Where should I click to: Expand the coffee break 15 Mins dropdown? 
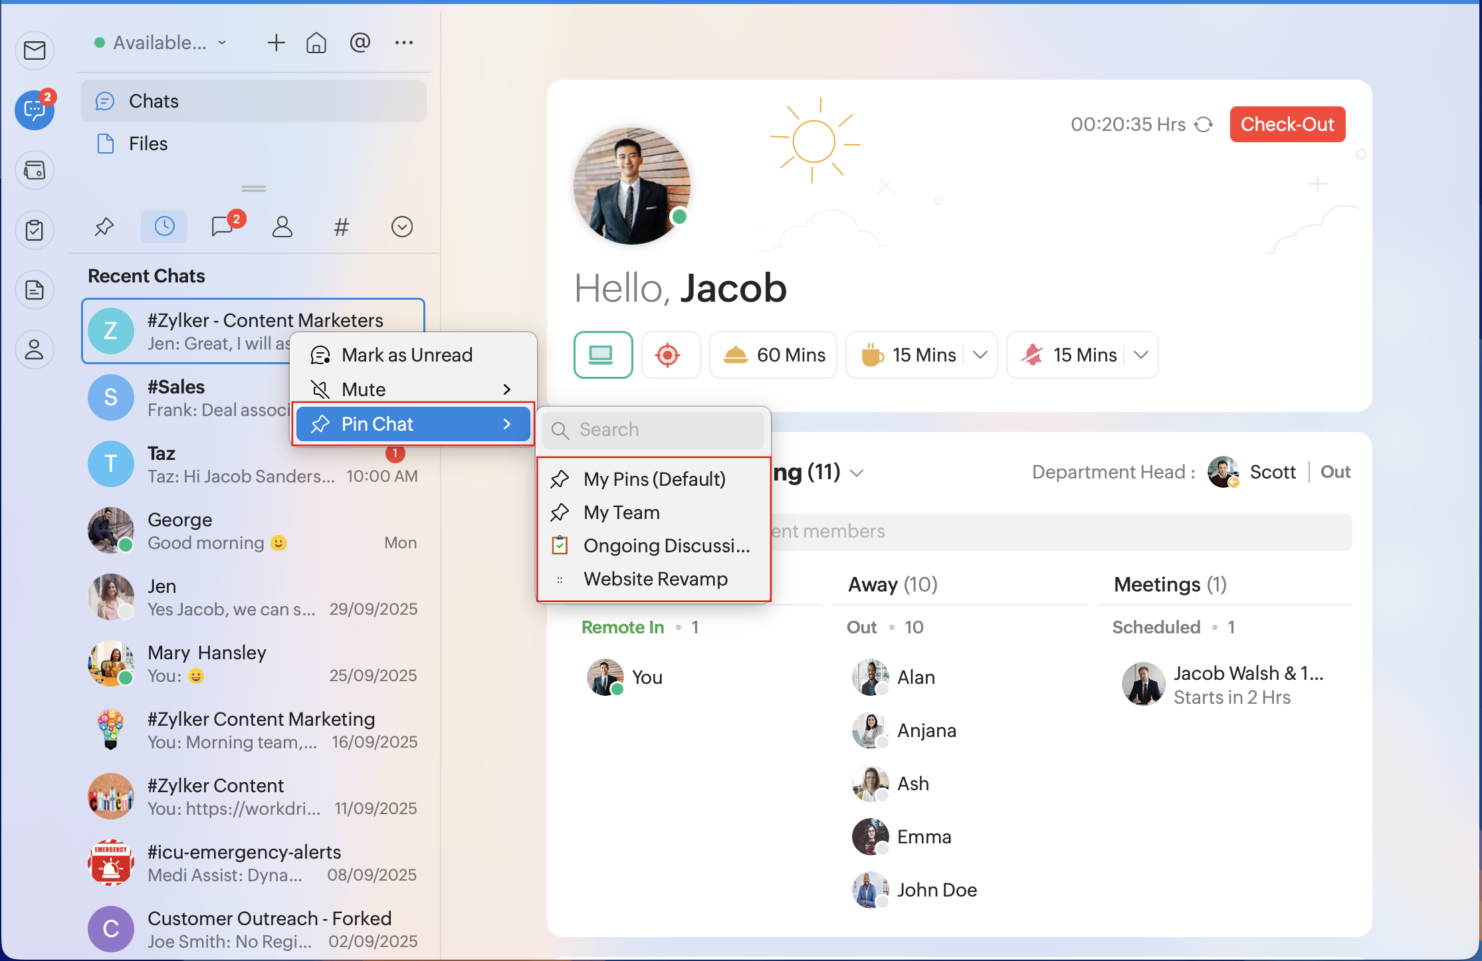click(x=980, y=355)
